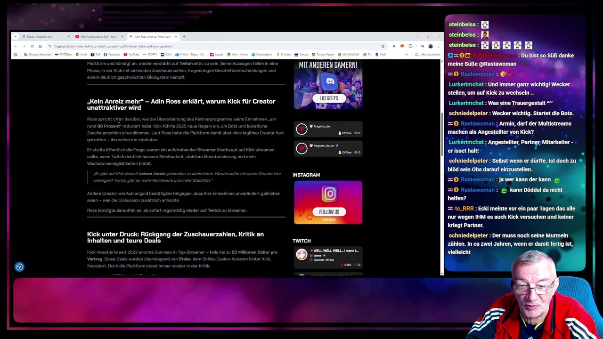The width and height of the screenshot is (603, 339).
Task: Open the K-Cyber bookmark
Action: [284, 55]
